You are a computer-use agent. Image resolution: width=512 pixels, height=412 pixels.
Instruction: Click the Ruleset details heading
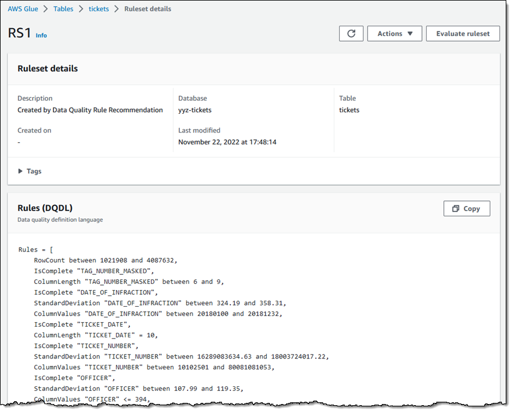[48, 69]
